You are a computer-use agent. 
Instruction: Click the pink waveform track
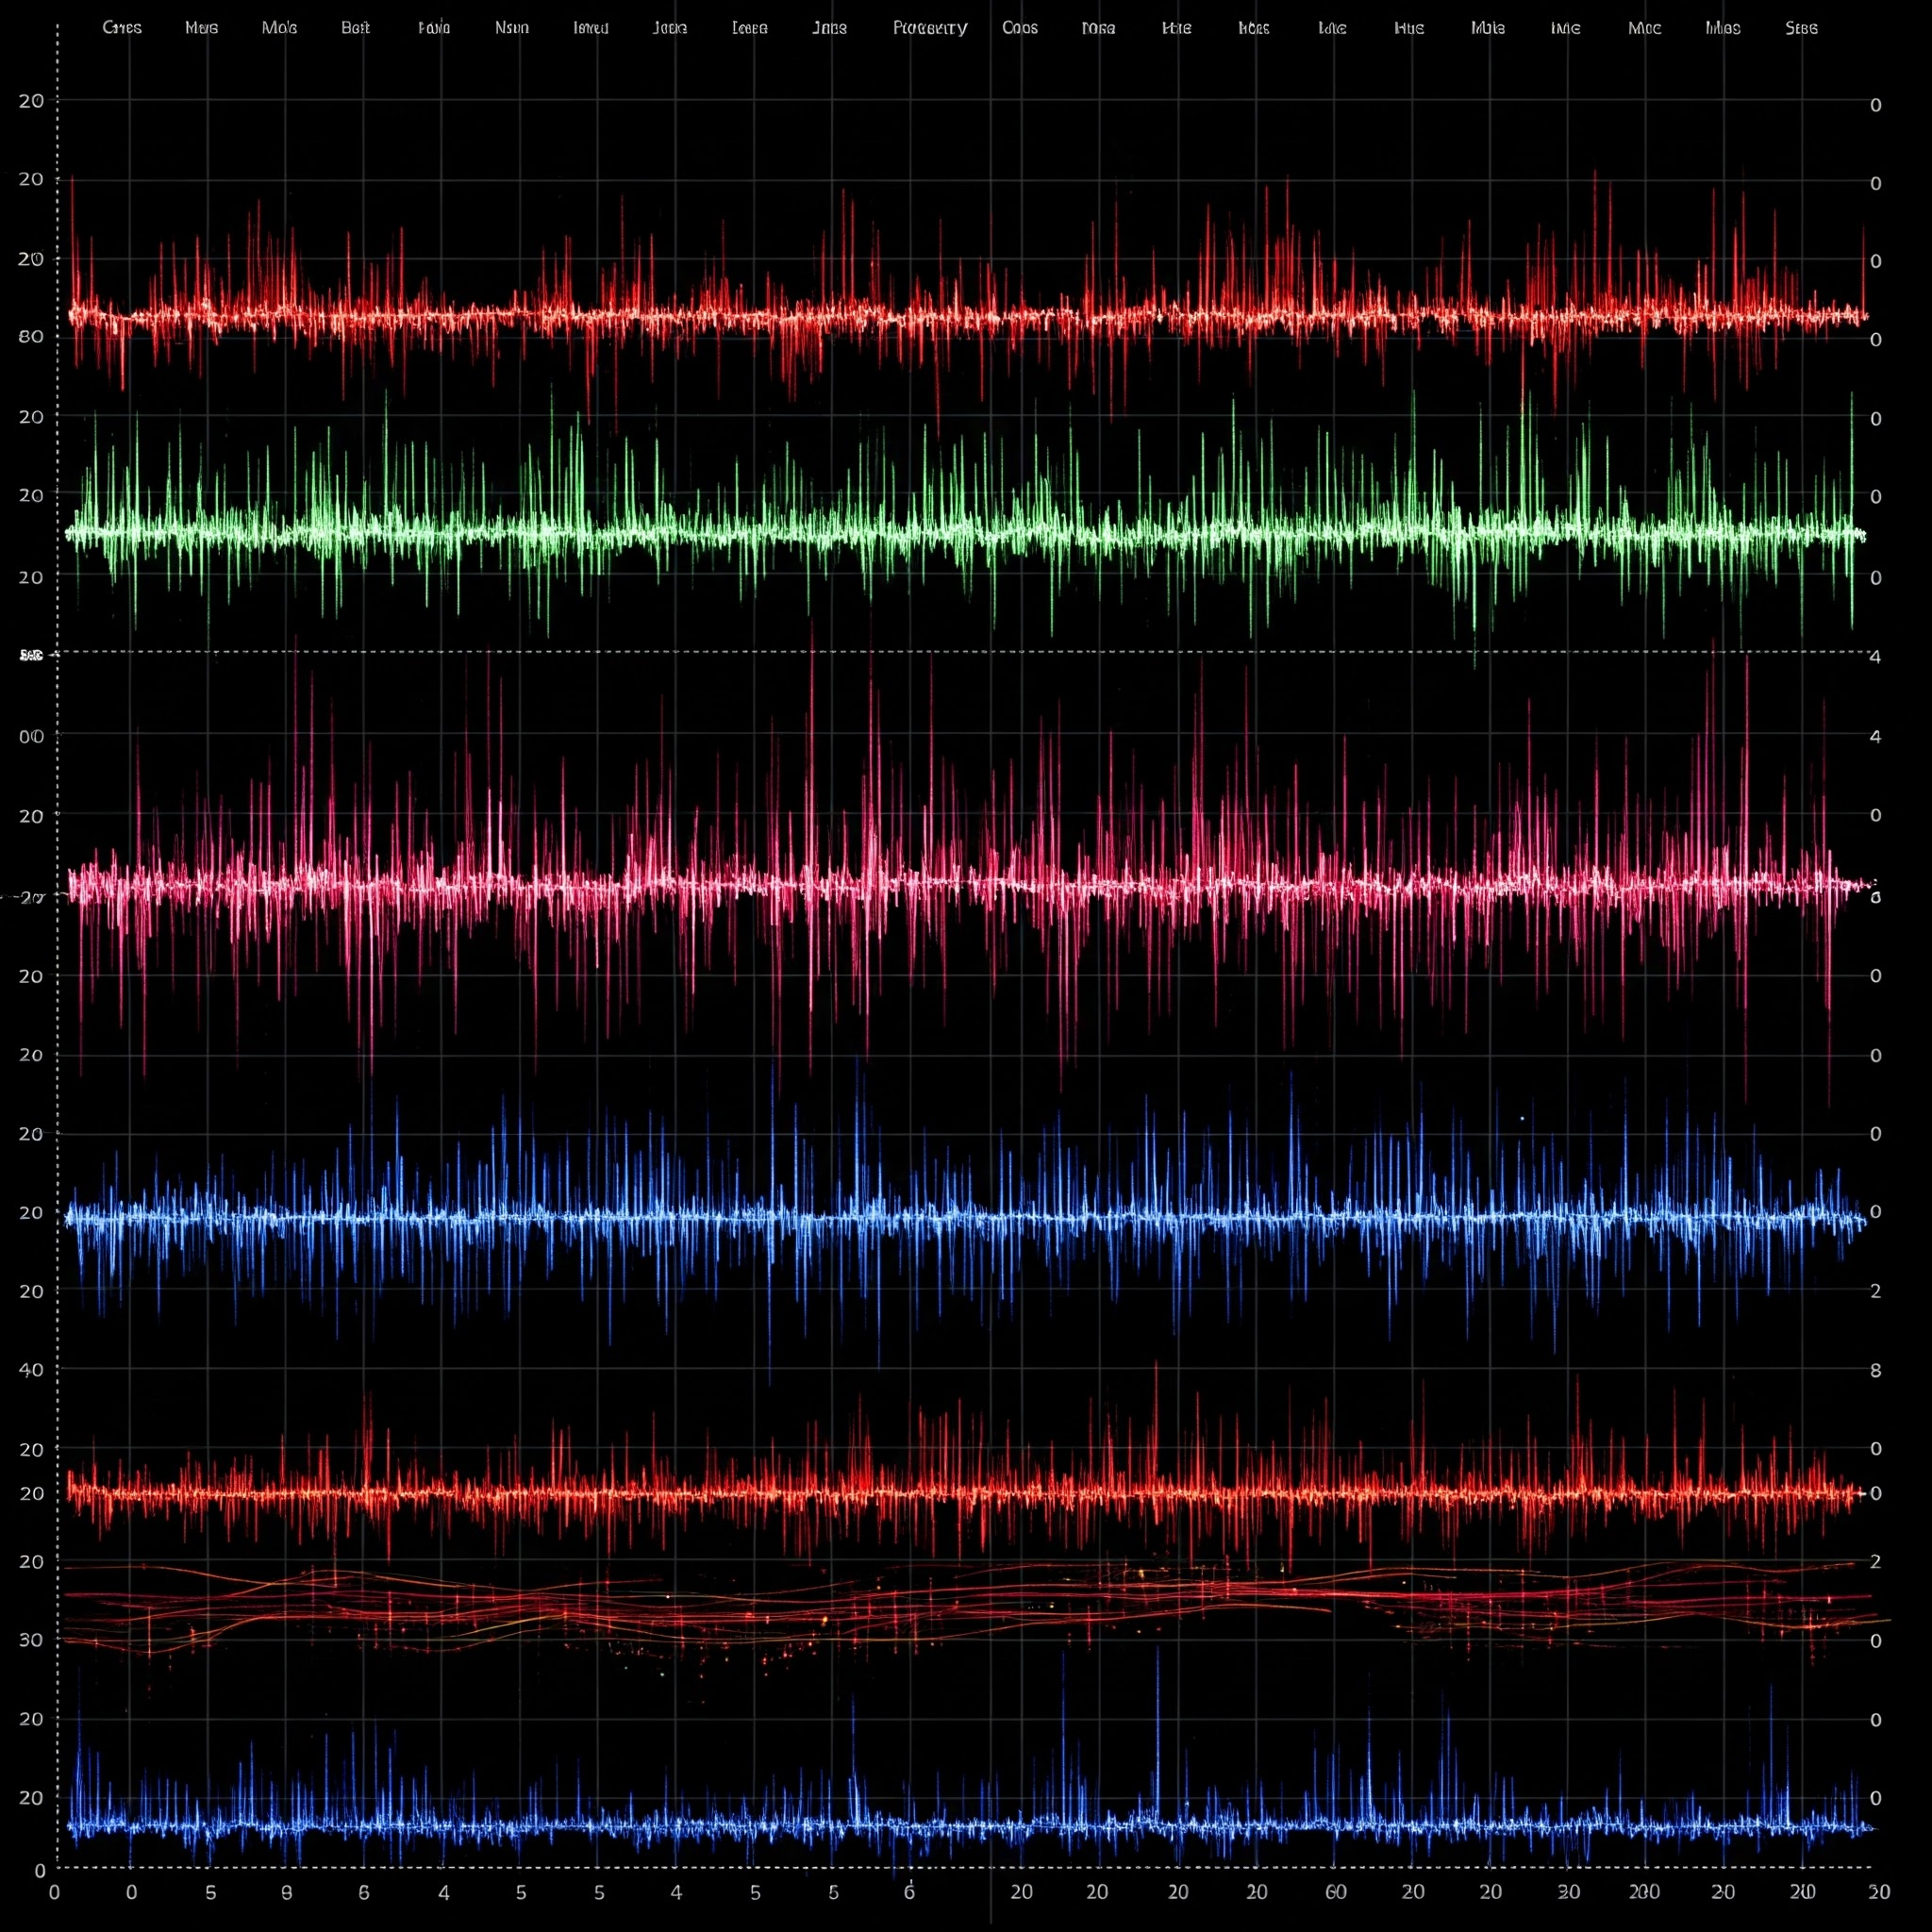[x=960, y=885]
